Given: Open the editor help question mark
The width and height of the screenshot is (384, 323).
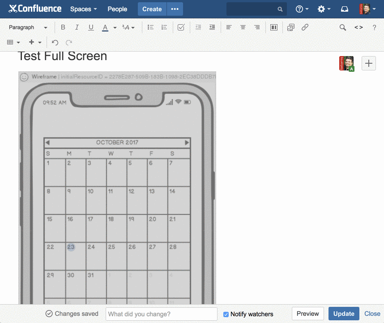Looking at the screenshot, I should point(374,27).
